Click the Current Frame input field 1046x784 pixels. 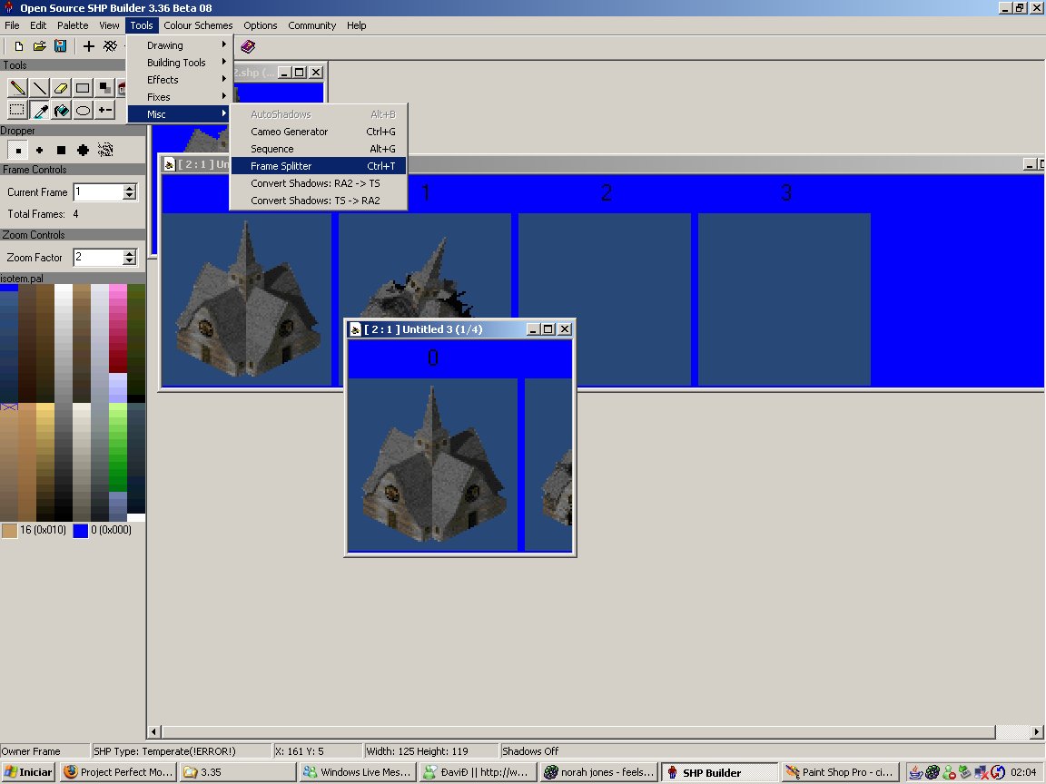click(x=98, y=192)
